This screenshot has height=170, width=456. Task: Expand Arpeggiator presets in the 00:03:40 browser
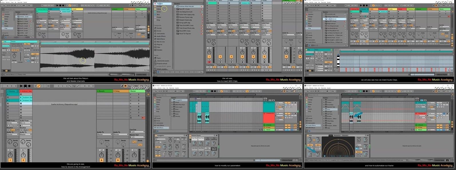point(172,100)
